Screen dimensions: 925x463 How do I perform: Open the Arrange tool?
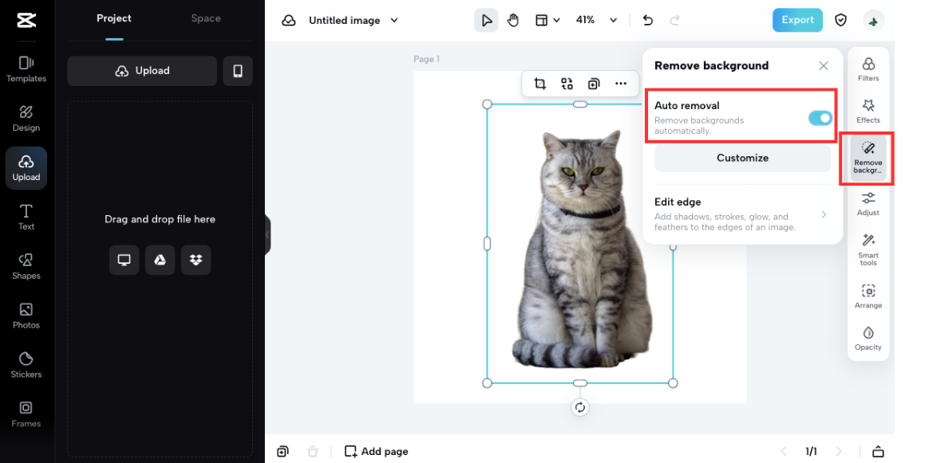[868, 296]
